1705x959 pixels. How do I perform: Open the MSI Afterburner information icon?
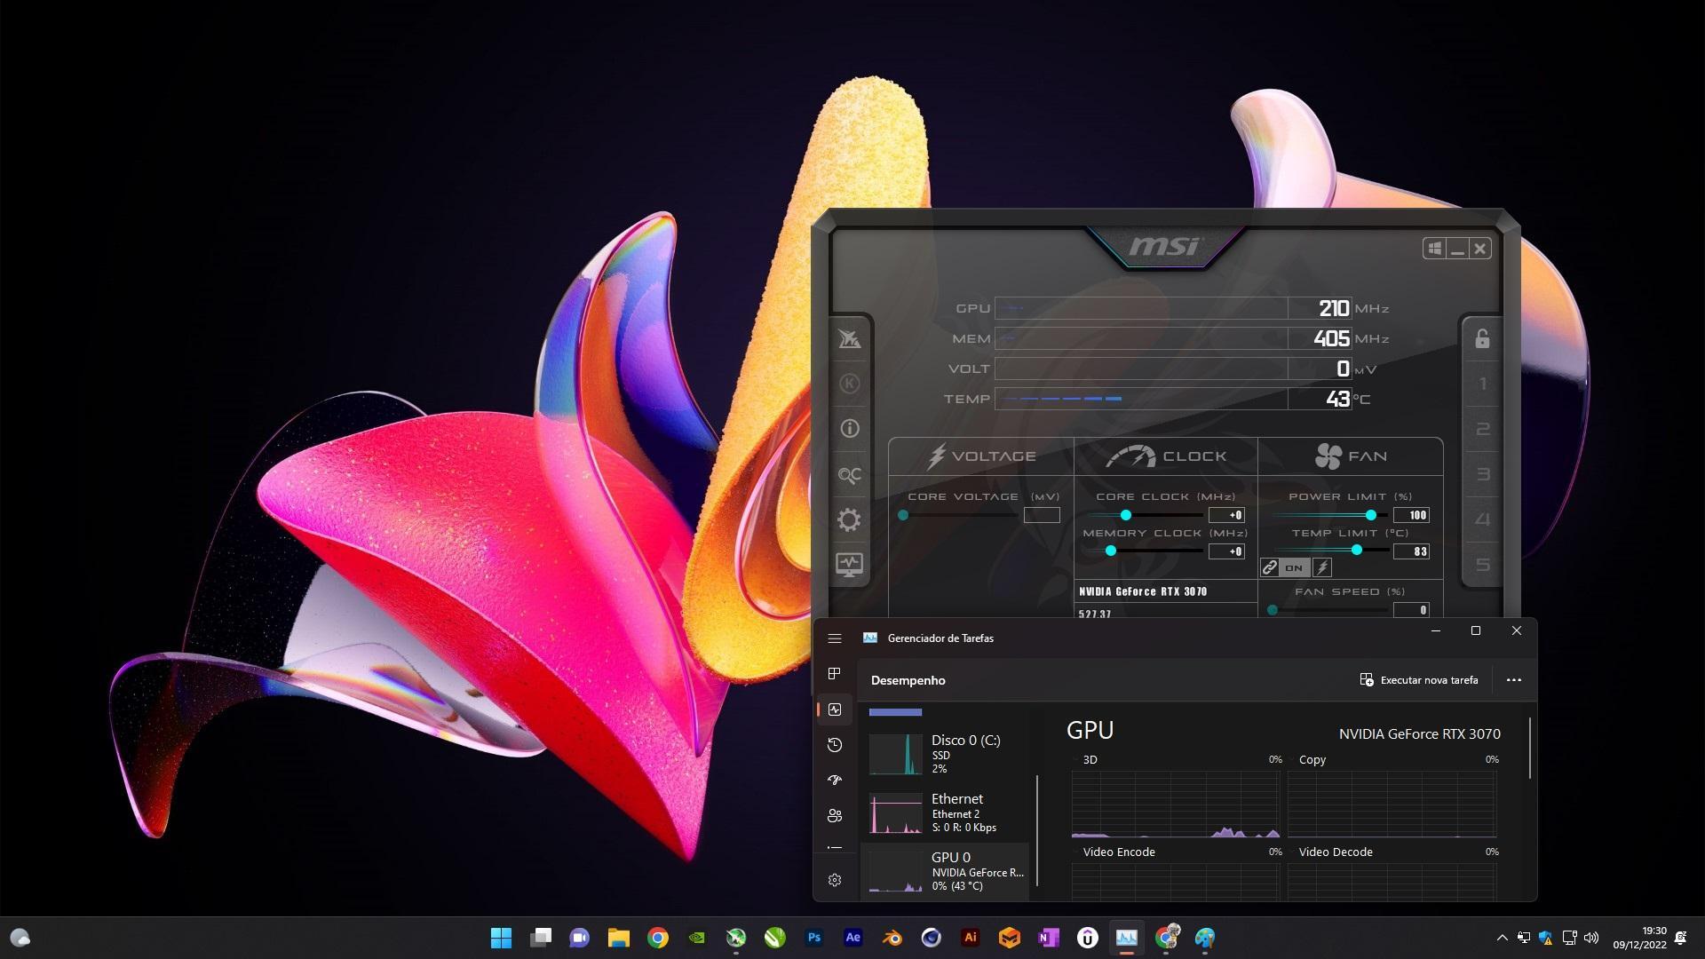coord(849,429)
